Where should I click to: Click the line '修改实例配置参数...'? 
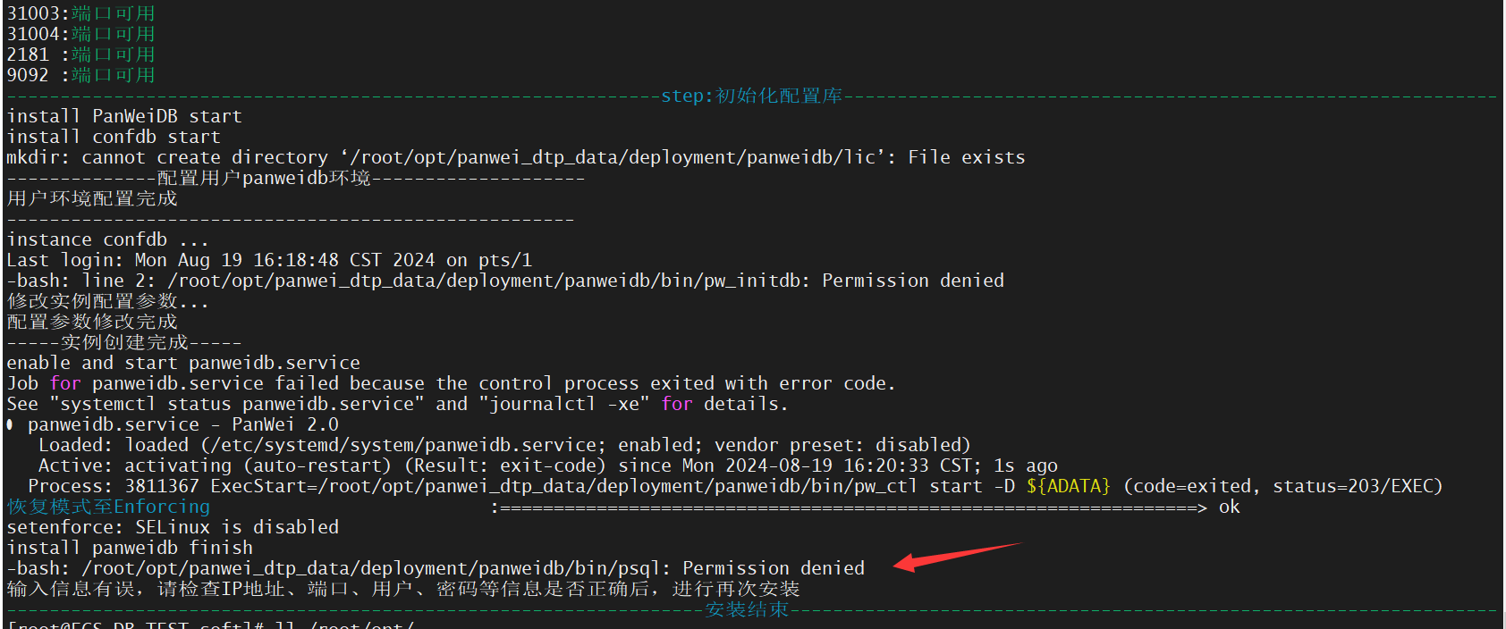[108, 301]
